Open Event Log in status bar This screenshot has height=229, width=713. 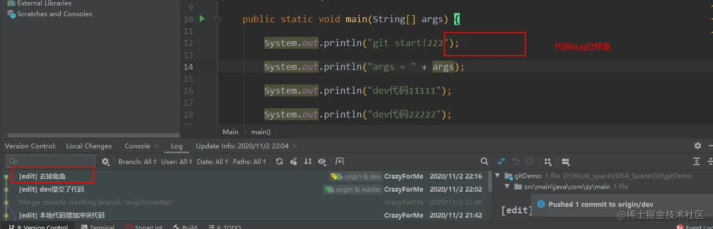tap(694, 227)
